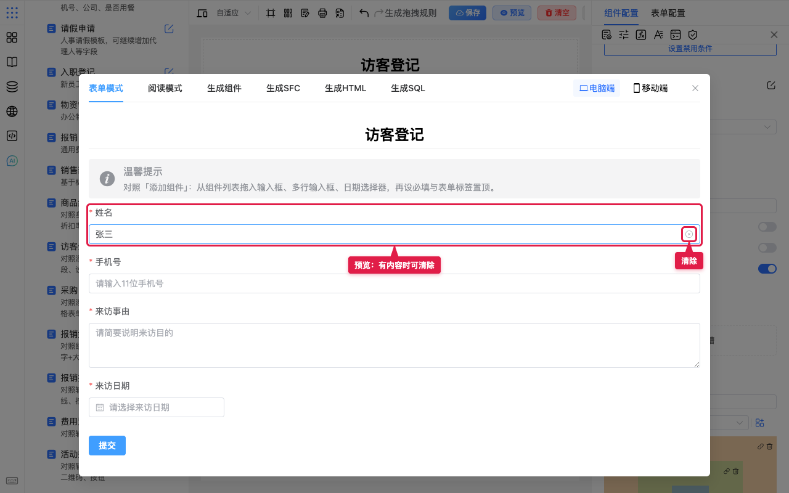Switch to 生成HTML tab
Viewport: 789px width, 493px height.
[346, 88]
